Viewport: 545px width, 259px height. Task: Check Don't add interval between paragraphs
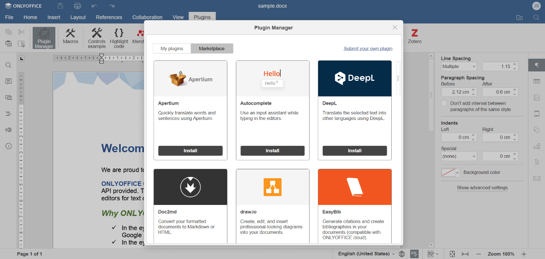click(444, 103)
